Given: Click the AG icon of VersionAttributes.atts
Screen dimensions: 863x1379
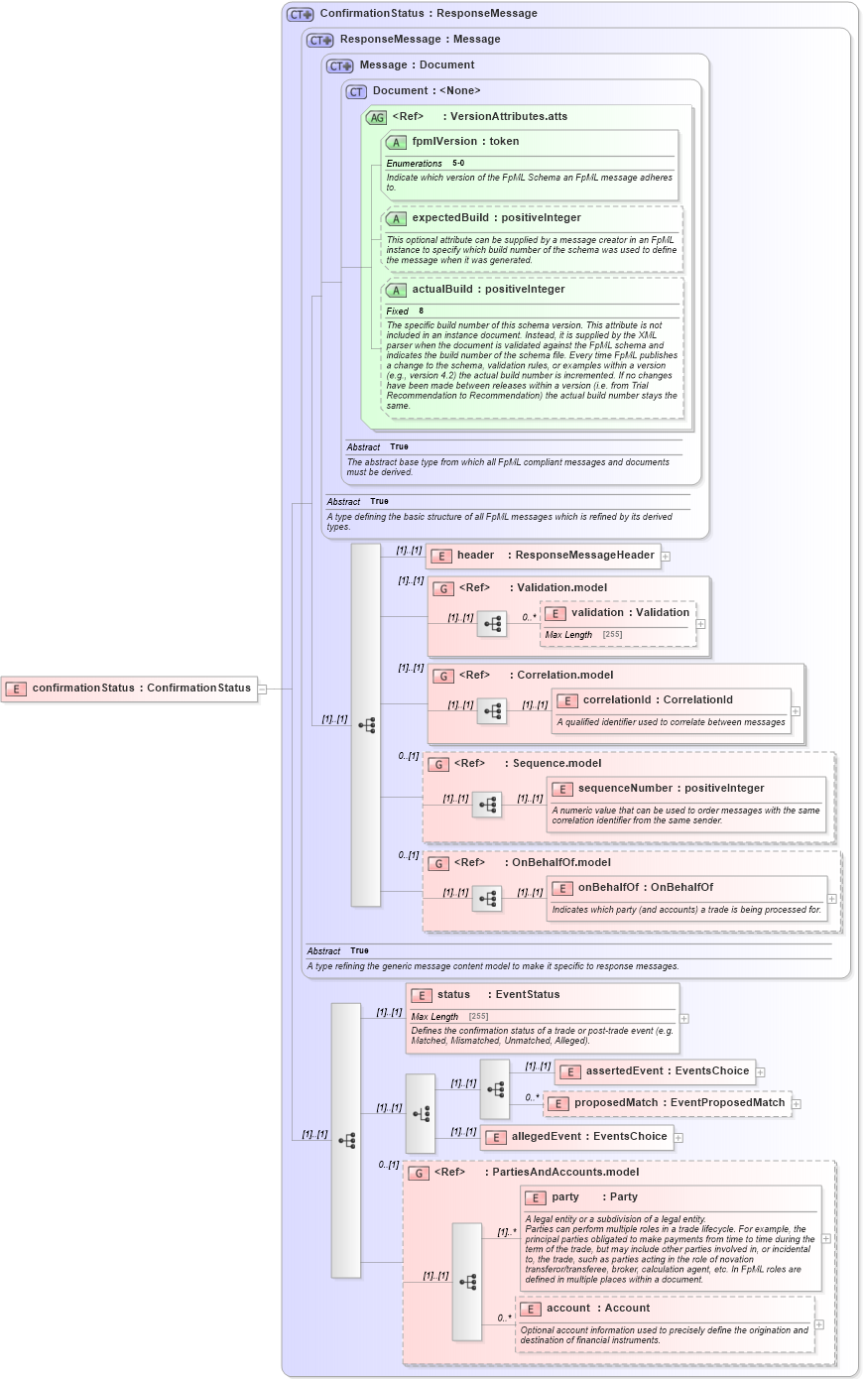Looking at the screenshot, I should [x=377, y=117].
